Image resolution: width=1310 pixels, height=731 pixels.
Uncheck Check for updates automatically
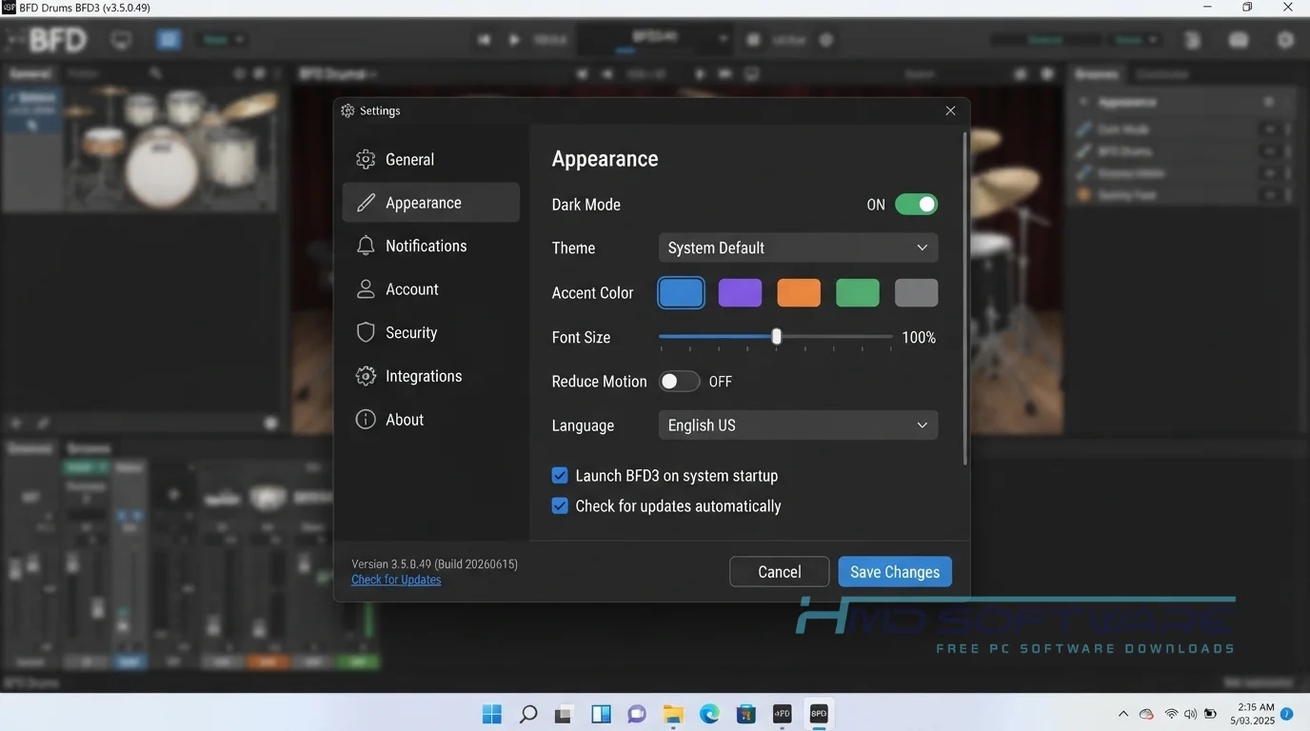(560, 506)
